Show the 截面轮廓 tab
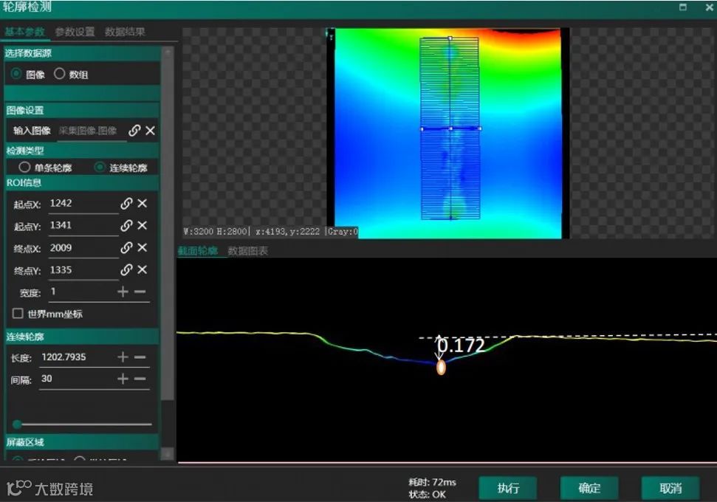 coord(198,250)
